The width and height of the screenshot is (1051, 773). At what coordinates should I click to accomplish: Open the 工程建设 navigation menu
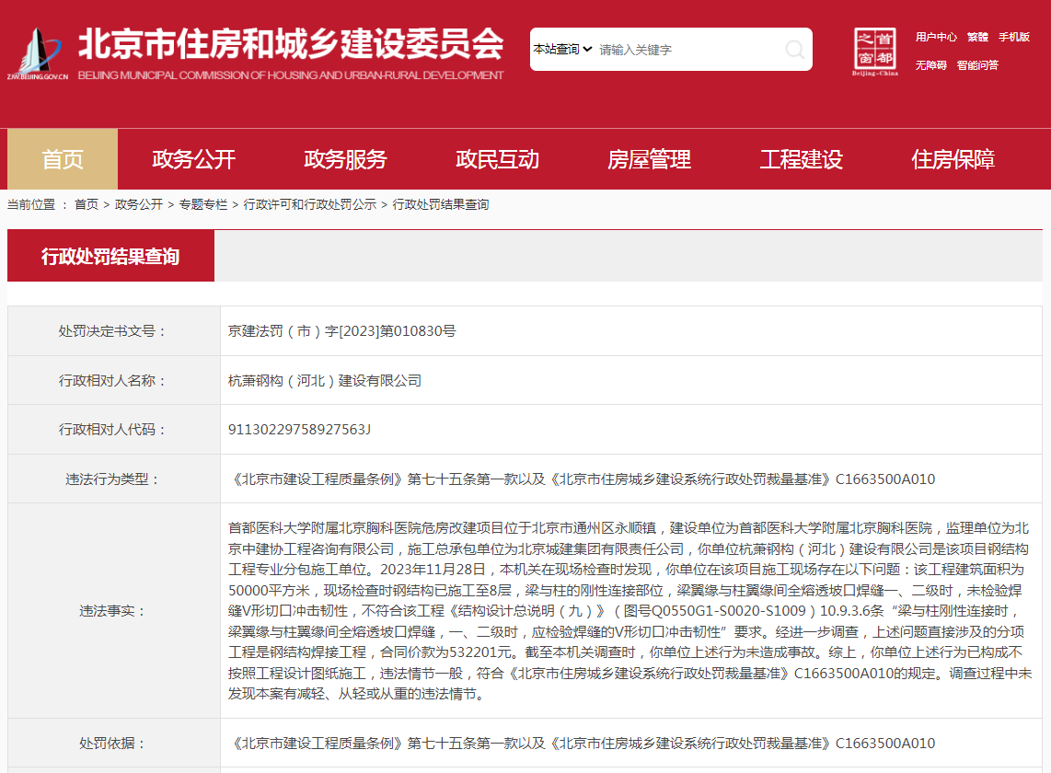tap(801, 159)
